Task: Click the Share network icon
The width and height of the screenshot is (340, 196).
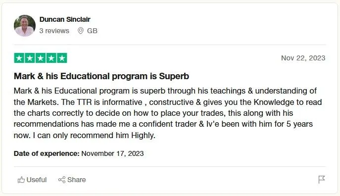Action: click(62, 180)
